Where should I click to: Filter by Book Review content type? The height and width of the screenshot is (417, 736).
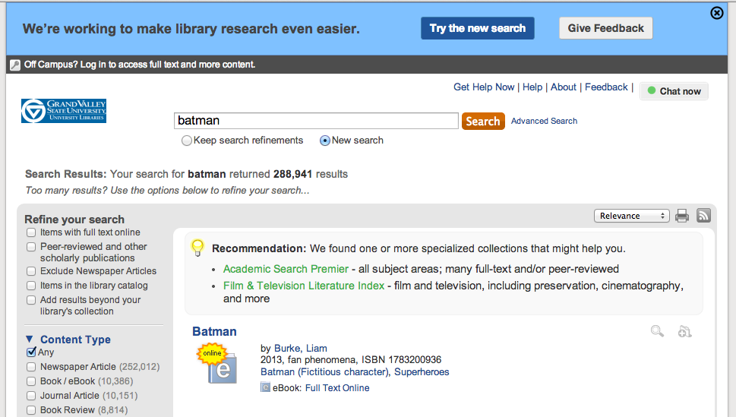pyautogui.click(x=31, y=410)
